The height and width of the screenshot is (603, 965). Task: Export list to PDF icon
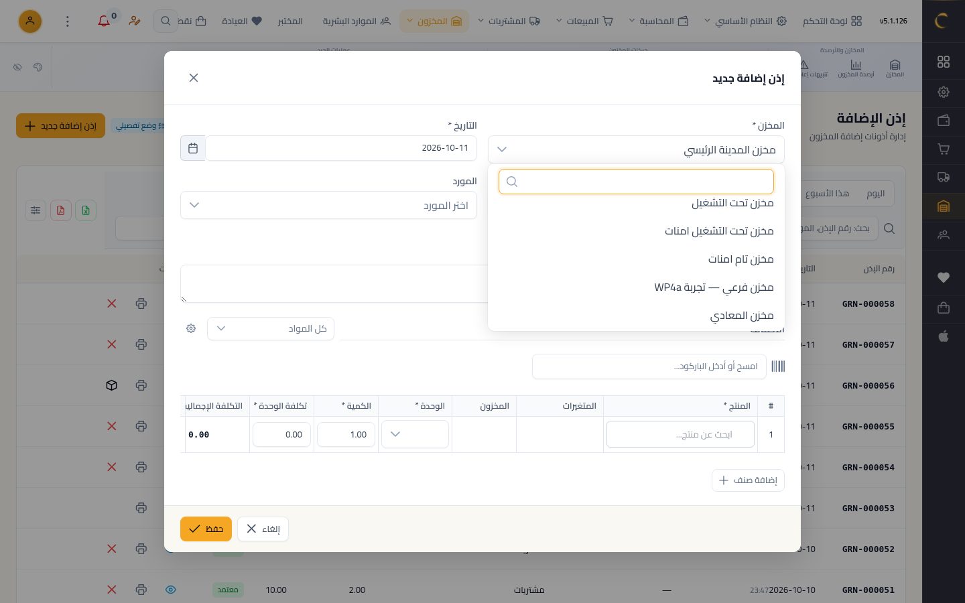[60, 210]
